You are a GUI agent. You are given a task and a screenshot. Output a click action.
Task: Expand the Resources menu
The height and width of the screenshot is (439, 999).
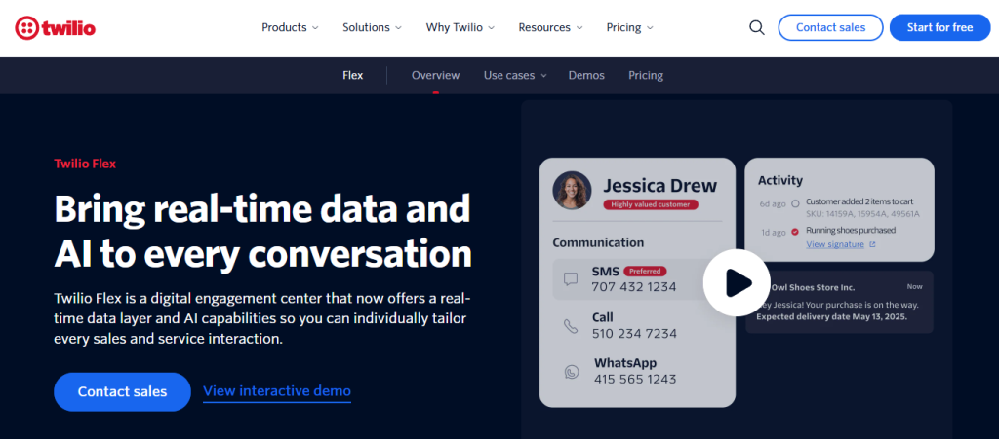coord(550,27)
